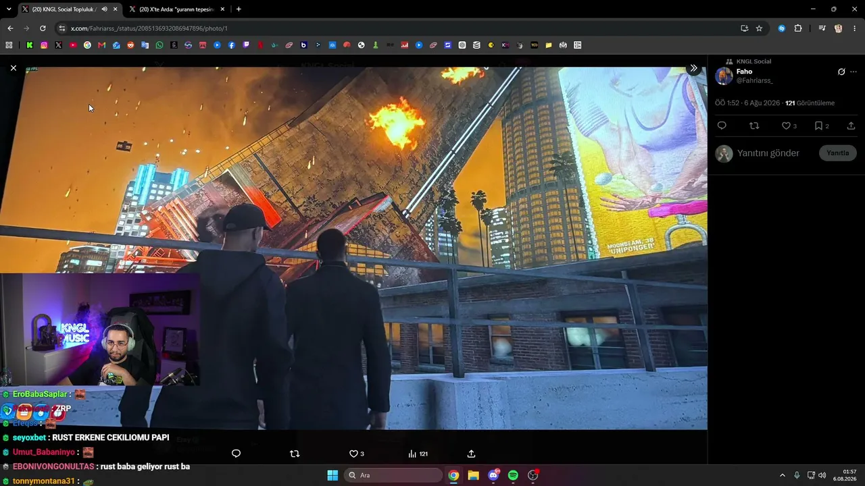Viewport: 865px width, 486px height.
Task: Switch to the KNGL Social Topluluk tab
Action: (x=68, y=9)
